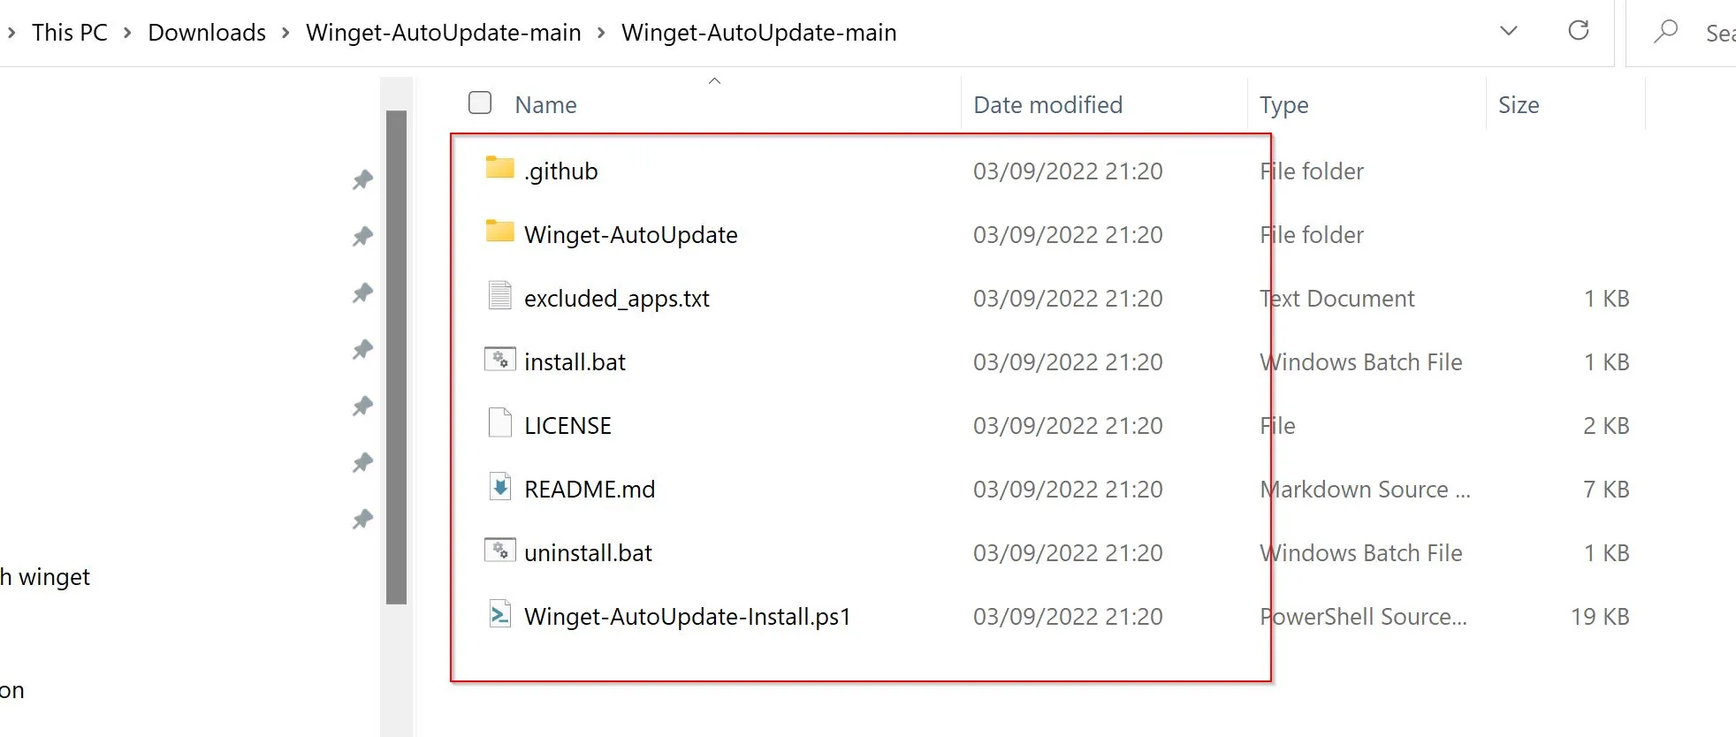The image size is (1736, 737).
Task: Click the Markdown Source type cell
Action: click(1365, 490)
